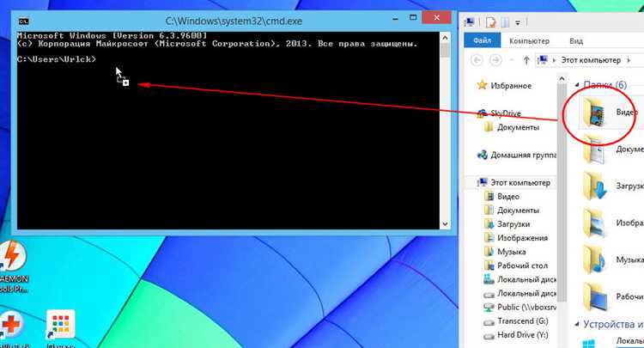Click the cmd scrollbar down arrow

coord(445,224)
